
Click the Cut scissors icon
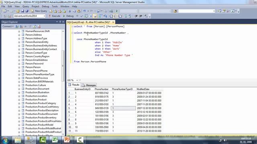tap(70, 11)
